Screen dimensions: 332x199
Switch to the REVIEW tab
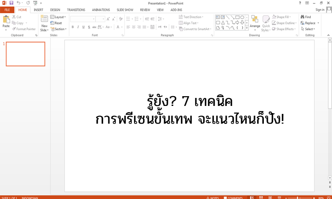(x=145, y=10)
